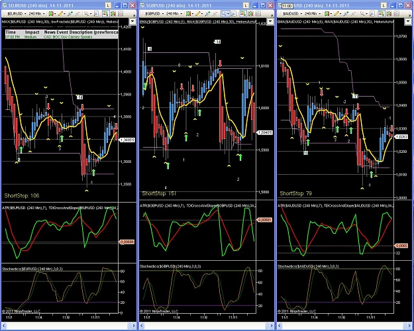
Task: Open the indicators icon in GBPUSD toolbar
Action: (x=250, y=13)
